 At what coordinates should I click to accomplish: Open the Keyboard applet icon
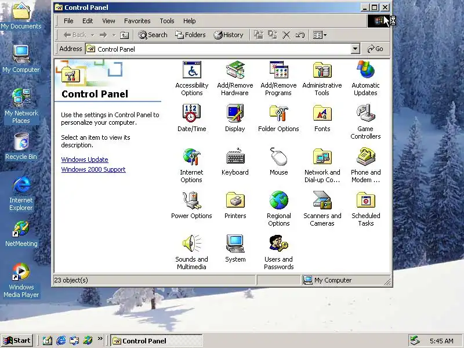coord(235,157)
